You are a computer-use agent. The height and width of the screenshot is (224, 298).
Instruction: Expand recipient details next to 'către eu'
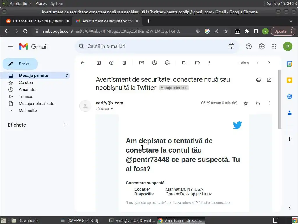tap(112, 109)
